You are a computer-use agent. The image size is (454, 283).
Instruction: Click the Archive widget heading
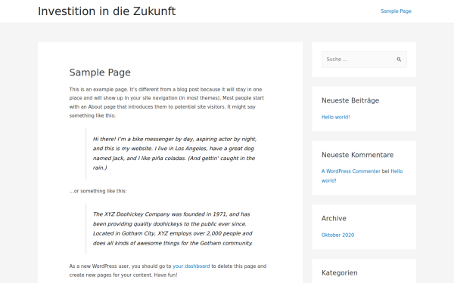pyautogui.click(x=334, y=219)
